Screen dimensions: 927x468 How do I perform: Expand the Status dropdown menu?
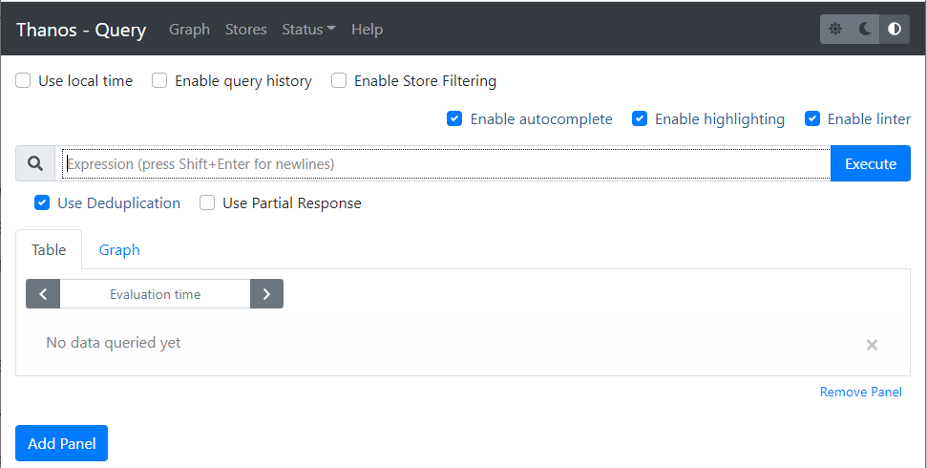pos(308,30)
